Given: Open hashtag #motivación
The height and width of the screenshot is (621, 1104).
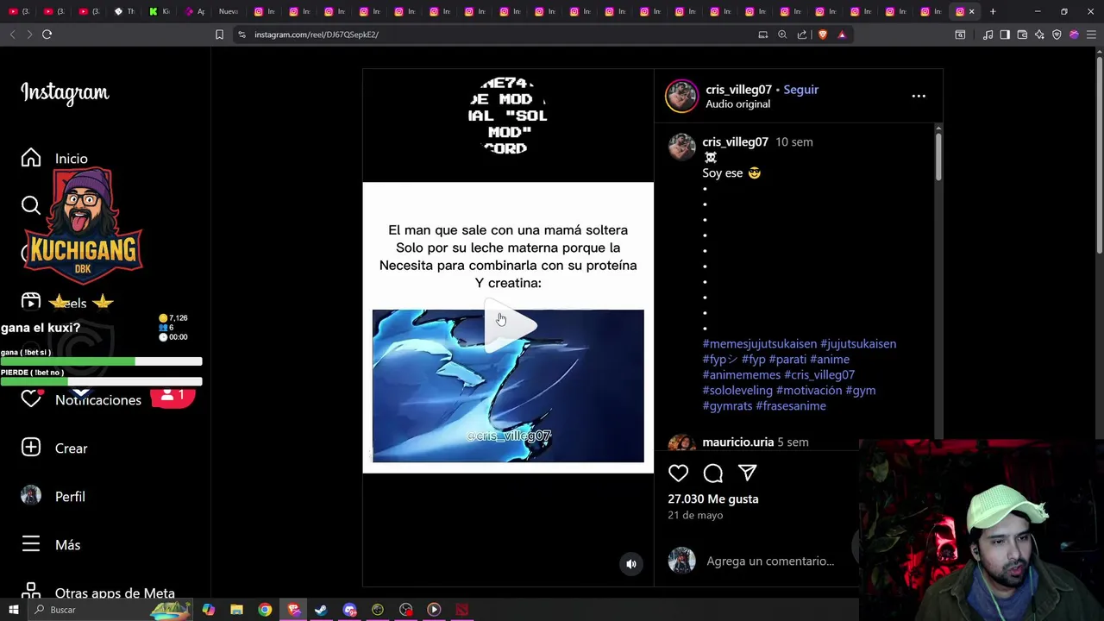Looking at the screenshot, I should [809, 390].
